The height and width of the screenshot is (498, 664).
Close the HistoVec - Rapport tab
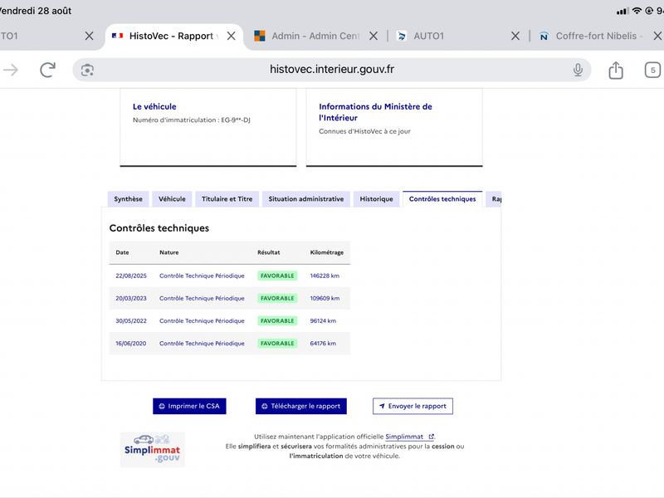point(232,36)
